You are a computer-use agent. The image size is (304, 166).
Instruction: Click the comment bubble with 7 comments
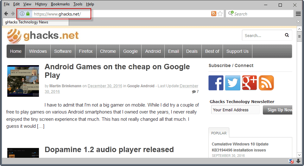point(195,92)
